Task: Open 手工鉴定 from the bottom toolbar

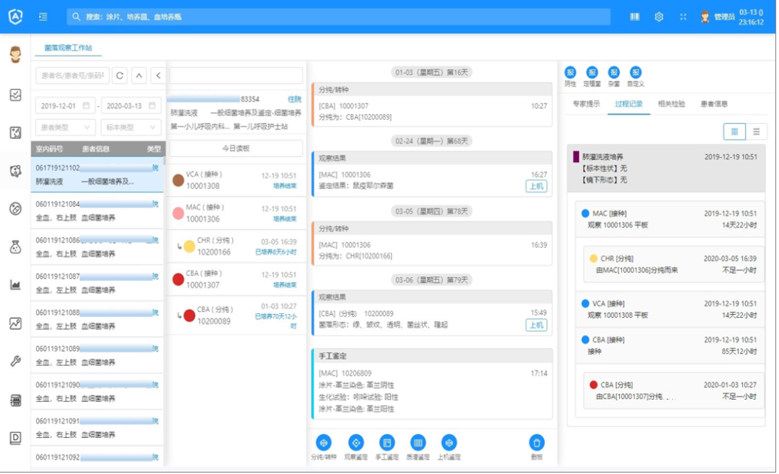Action: coord(387,442)
